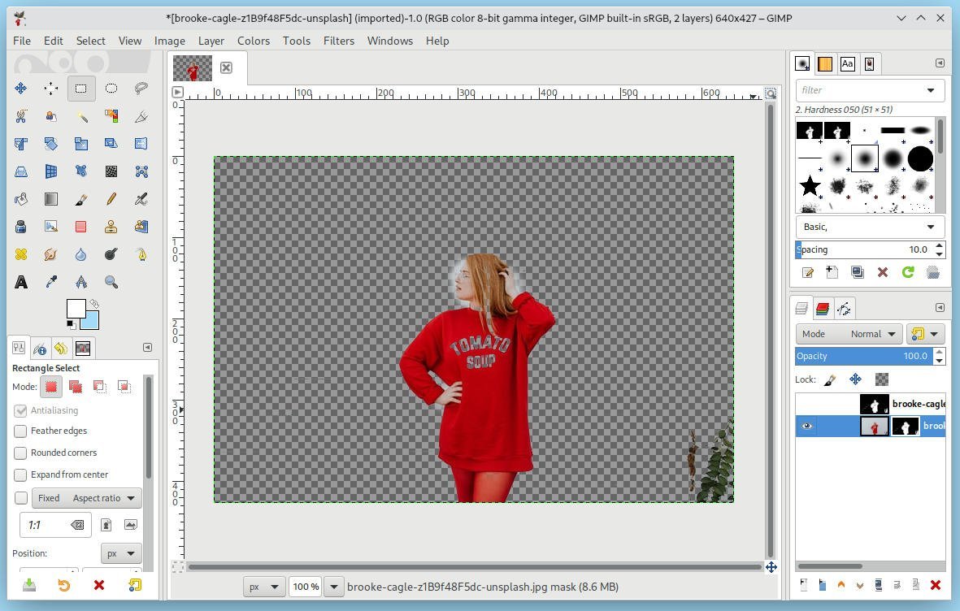Open the Colors menu
The image size is (960, 611).
(253, 41)
